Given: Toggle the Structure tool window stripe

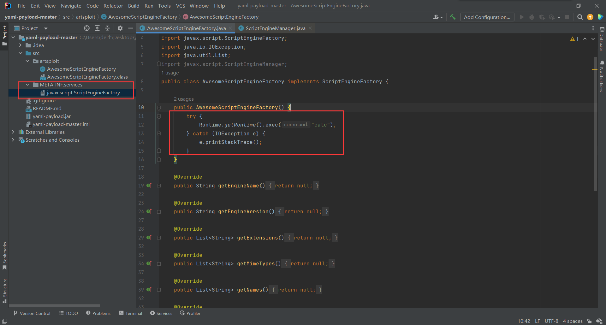Looking at the screenshot, I should click(x=4, y=291).
